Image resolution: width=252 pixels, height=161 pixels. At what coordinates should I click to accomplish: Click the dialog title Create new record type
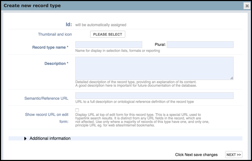[x=32, y=6]
